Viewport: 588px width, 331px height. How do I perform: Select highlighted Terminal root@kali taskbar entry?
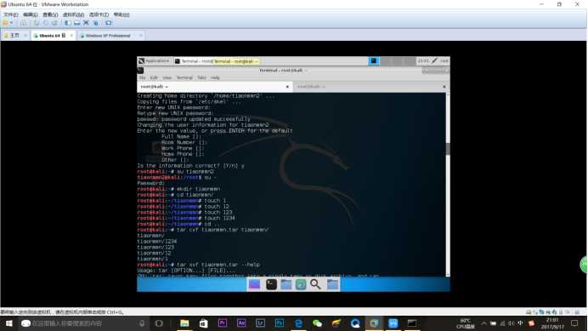point(236,61)
